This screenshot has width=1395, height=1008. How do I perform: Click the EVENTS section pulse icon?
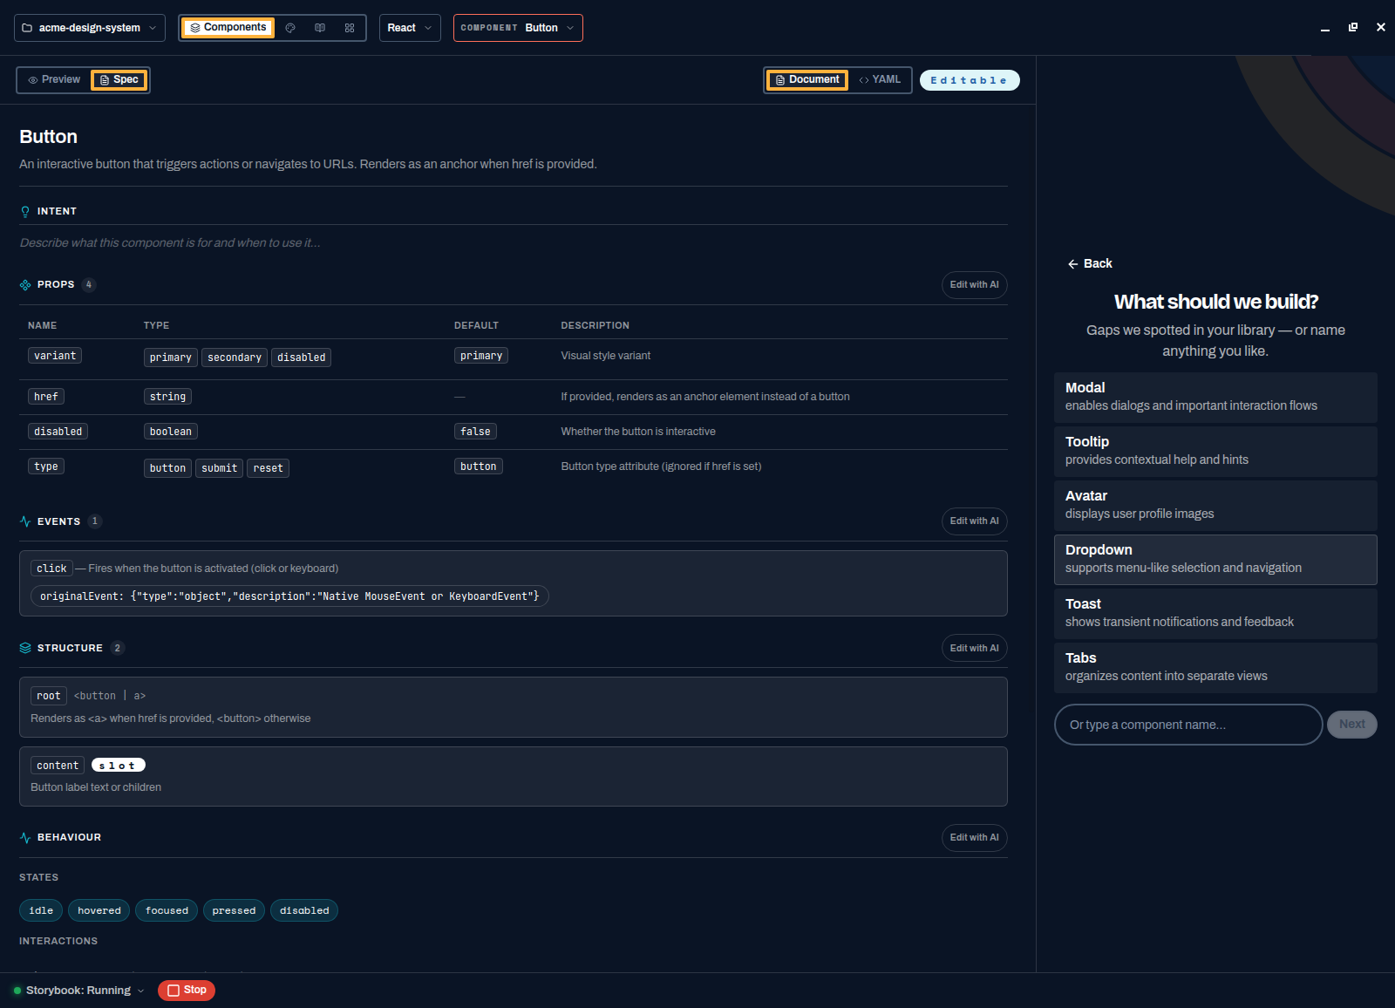click(x=25, y=521)
